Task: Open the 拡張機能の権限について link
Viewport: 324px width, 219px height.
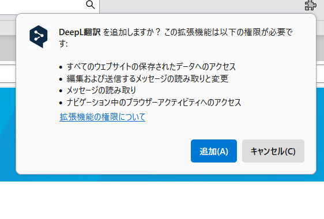Action: point(103,117)
